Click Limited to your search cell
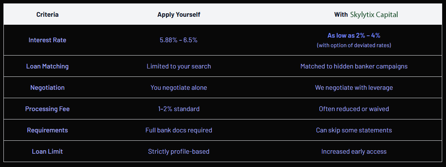Image resolution: width=446 pixels, height=167 pixels. click(x=179, y=66)
